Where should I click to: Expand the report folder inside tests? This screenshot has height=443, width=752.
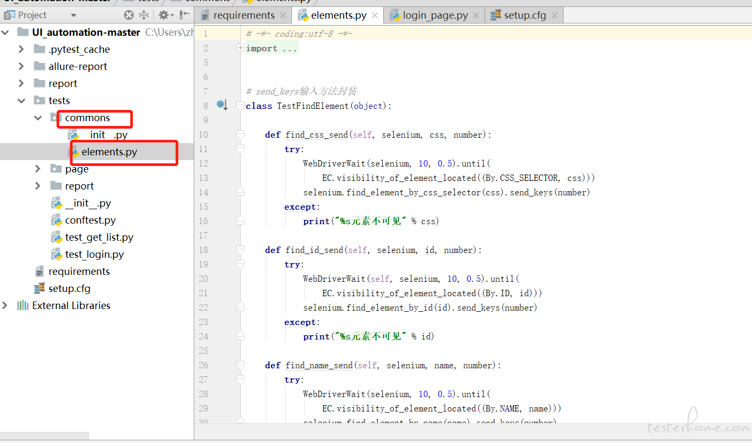tap(38, 186)
